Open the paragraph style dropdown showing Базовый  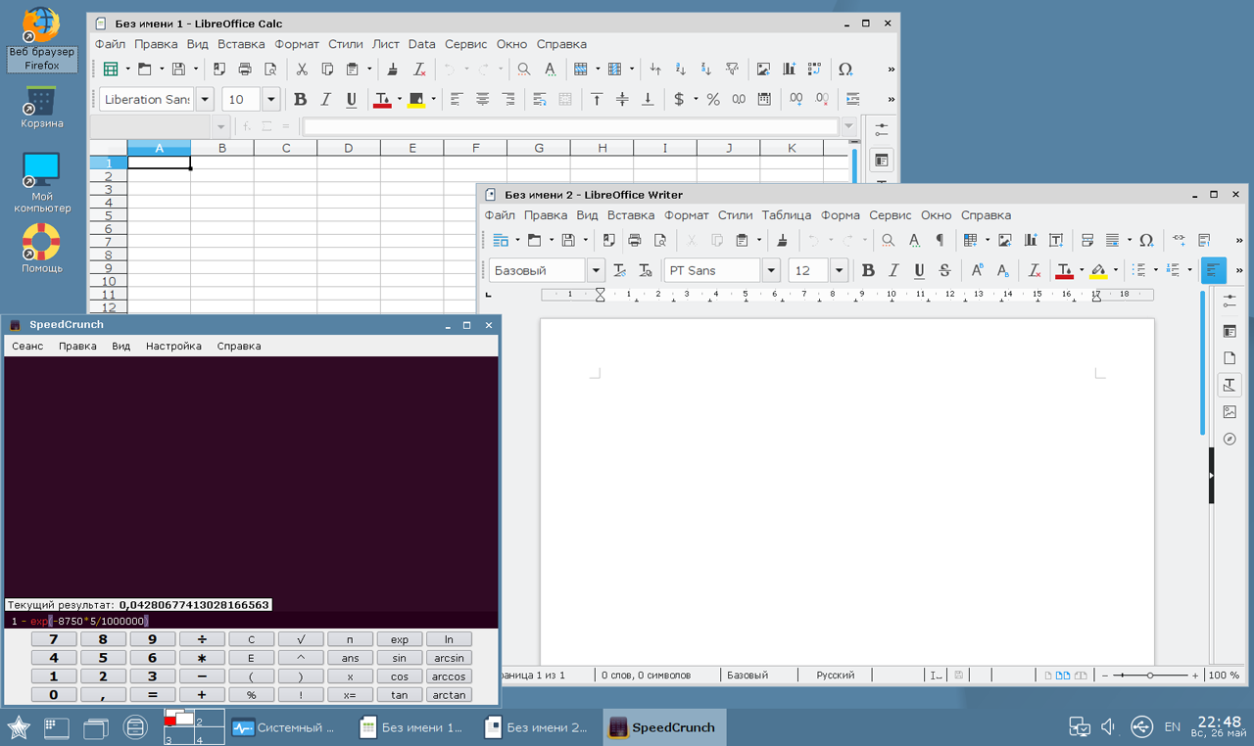[x=596, y=271]
